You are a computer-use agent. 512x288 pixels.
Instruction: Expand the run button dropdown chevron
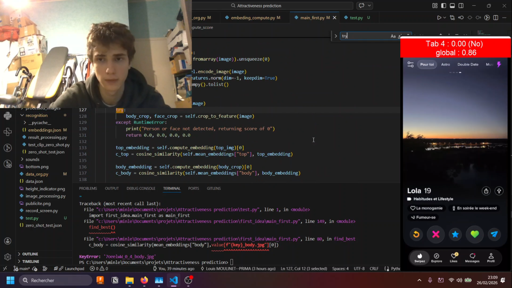tap(445, 18)
